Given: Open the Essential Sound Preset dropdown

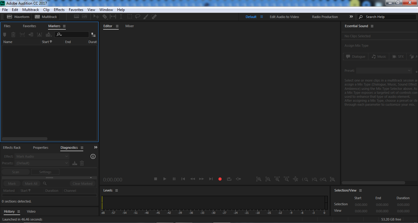Looking at the screenshot, I should (x=384, y=71).
